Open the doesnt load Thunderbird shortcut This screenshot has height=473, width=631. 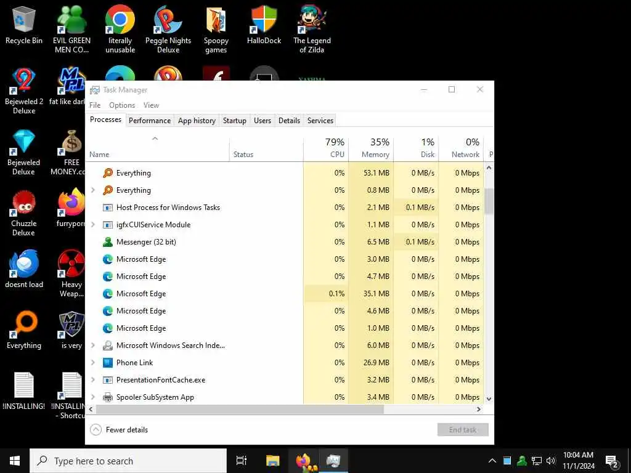(x=24, y=269)
